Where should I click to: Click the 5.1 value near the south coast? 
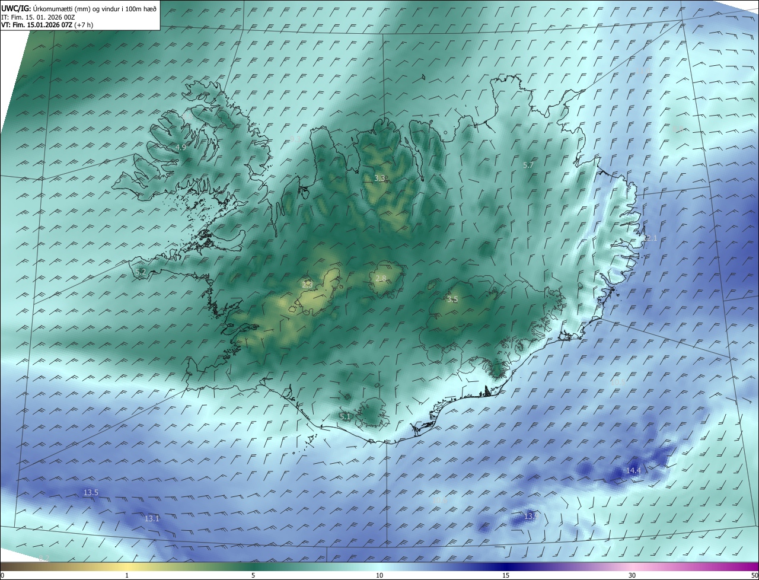(345, 417)
